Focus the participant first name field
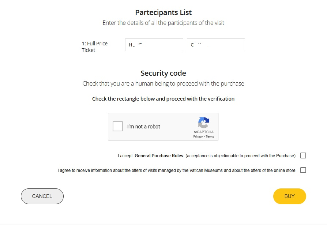The width and height of the screenshot is (327, 225). [x=154, y=45]
